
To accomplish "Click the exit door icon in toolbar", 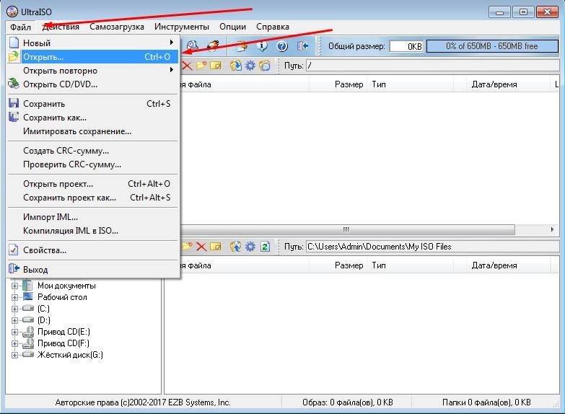I will (302, 46).
